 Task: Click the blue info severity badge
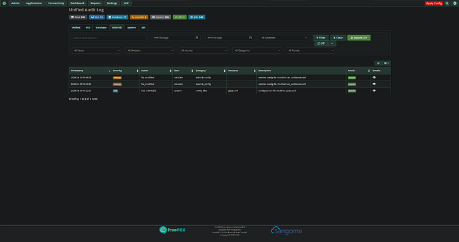116,90
